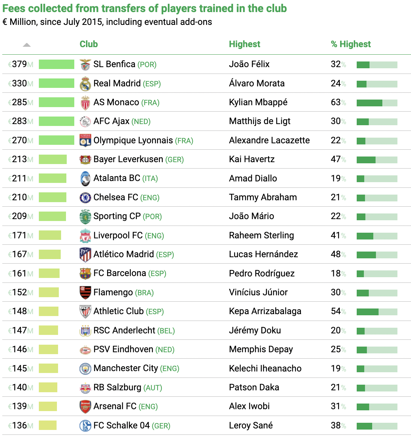411x442 pixels.
Task: Click the Real Madrid club crest
Action: coord(85,84)
